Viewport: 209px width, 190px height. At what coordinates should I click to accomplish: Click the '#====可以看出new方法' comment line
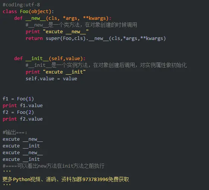[53, 166]
